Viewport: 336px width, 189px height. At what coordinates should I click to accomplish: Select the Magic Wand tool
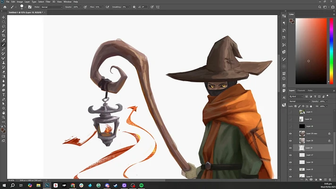click(x=3, y=31)
